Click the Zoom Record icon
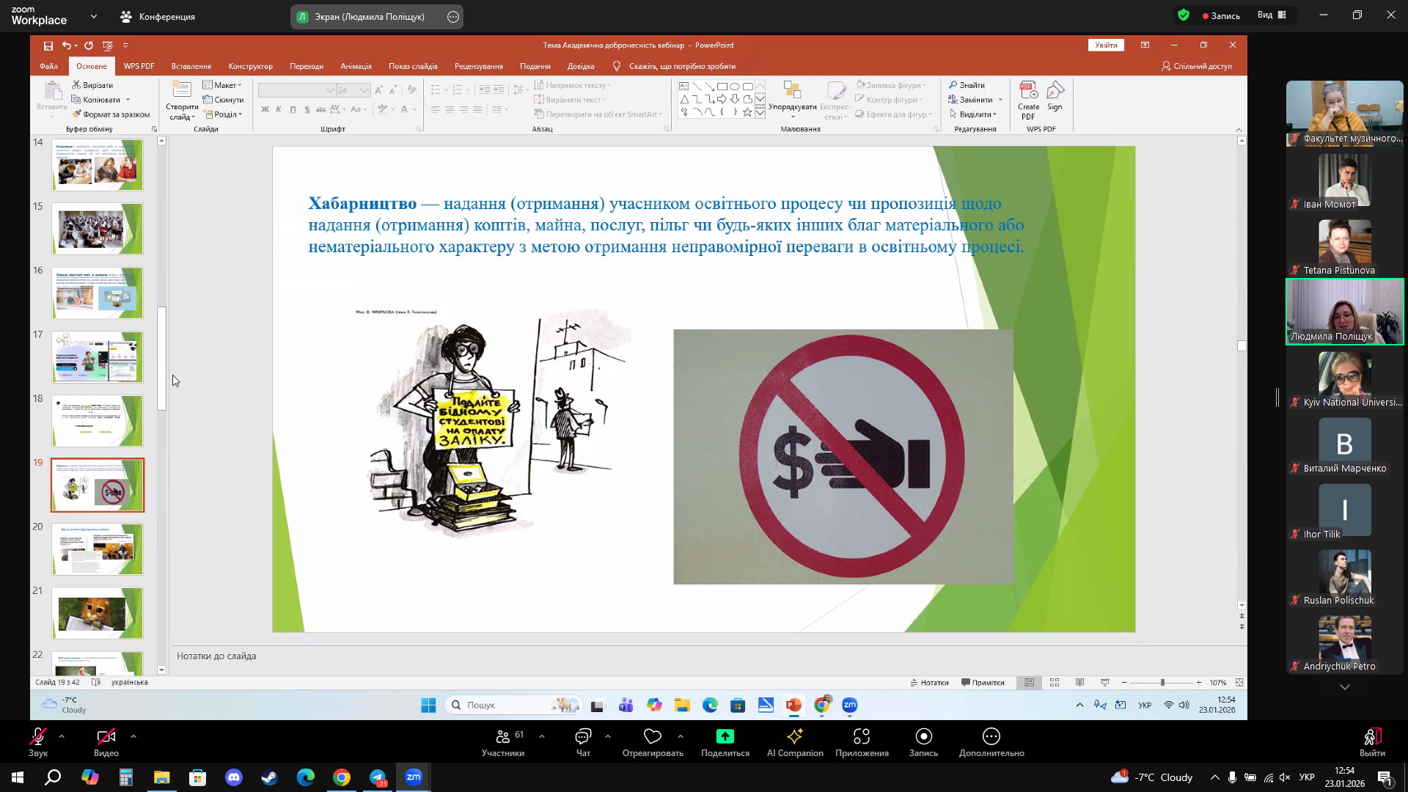 923,736
